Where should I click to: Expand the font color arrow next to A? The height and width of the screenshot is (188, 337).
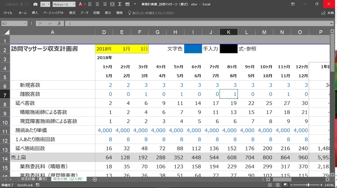point(85,4)
